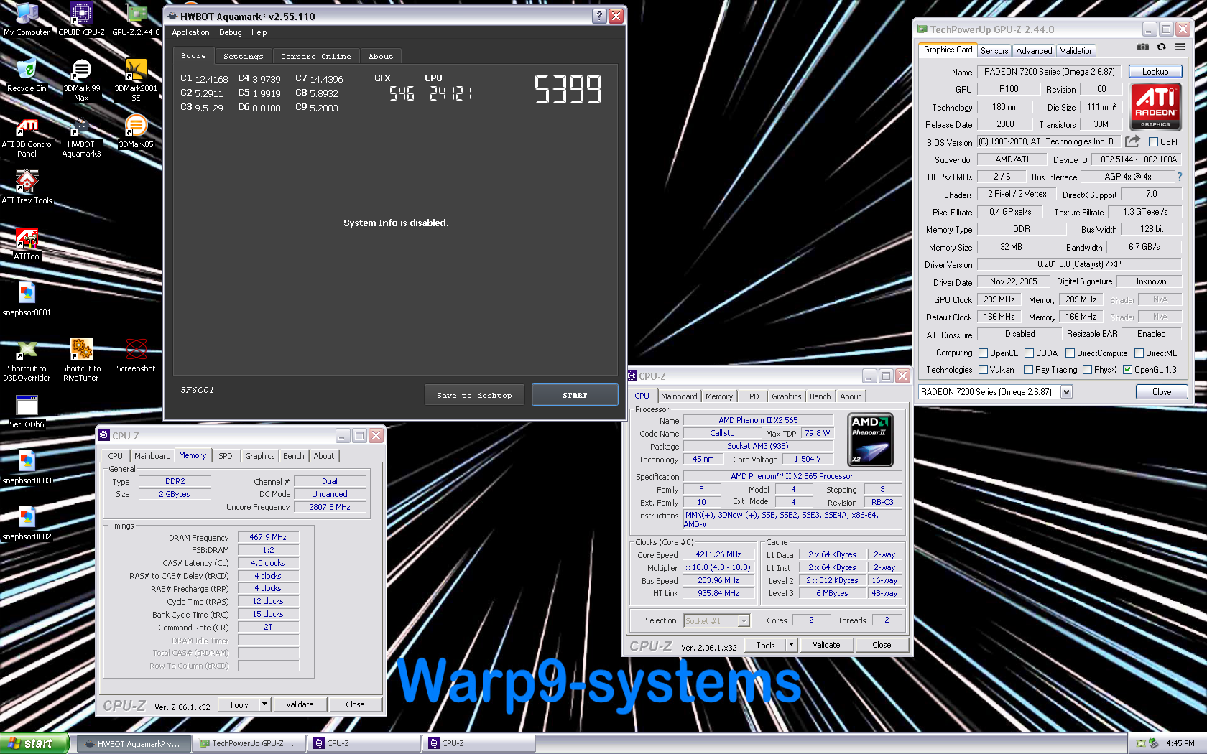1207x754 pixels.
Task: Switch to the Compare Online tab
Action: (315, 56)
